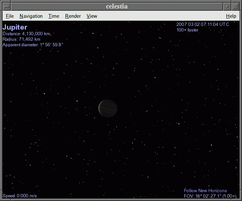Select the planet Jupiter in the view
Viewport: 242px width, 201px height.
108,108
